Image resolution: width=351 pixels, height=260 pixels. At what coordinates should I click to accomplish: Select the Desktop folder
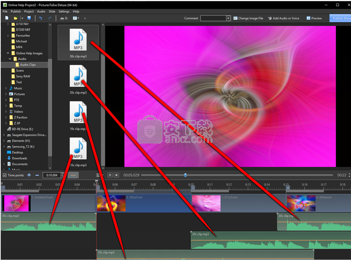[x=15, y=152]
